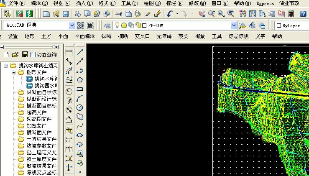Open the AutoCAD 经典 workspace dropdown
The height and width of the screenshot is (176, 309).
(72, 26)
